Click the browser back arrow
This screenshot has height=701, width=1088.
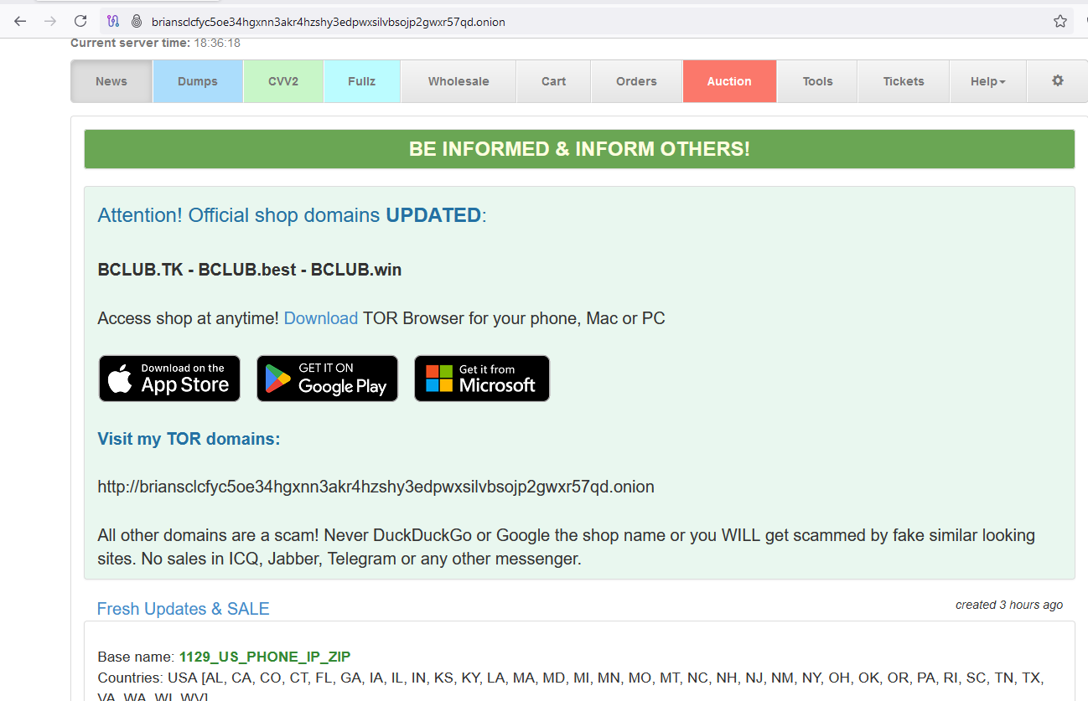[20, 21]
